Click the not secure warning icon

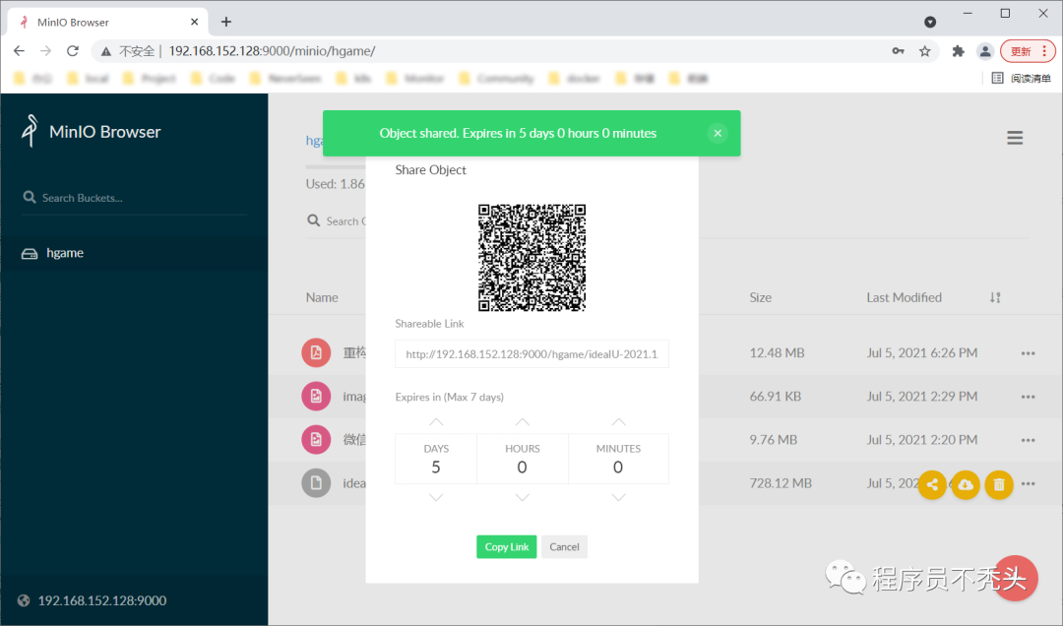(105, 51)
